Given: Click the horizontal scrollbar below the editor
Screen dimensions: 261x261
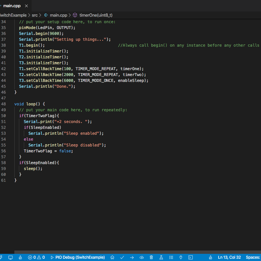Looking at the screenshot, I should tap(130, 252).
